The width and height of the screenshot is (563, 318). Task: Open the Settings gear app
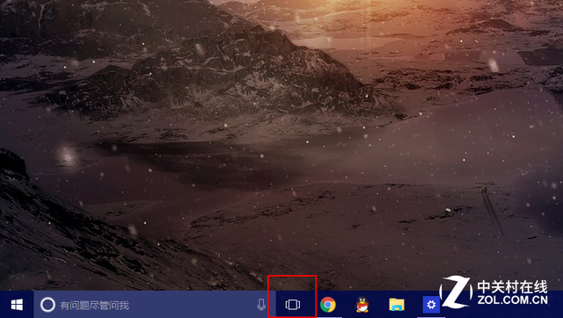coord(431,305)
